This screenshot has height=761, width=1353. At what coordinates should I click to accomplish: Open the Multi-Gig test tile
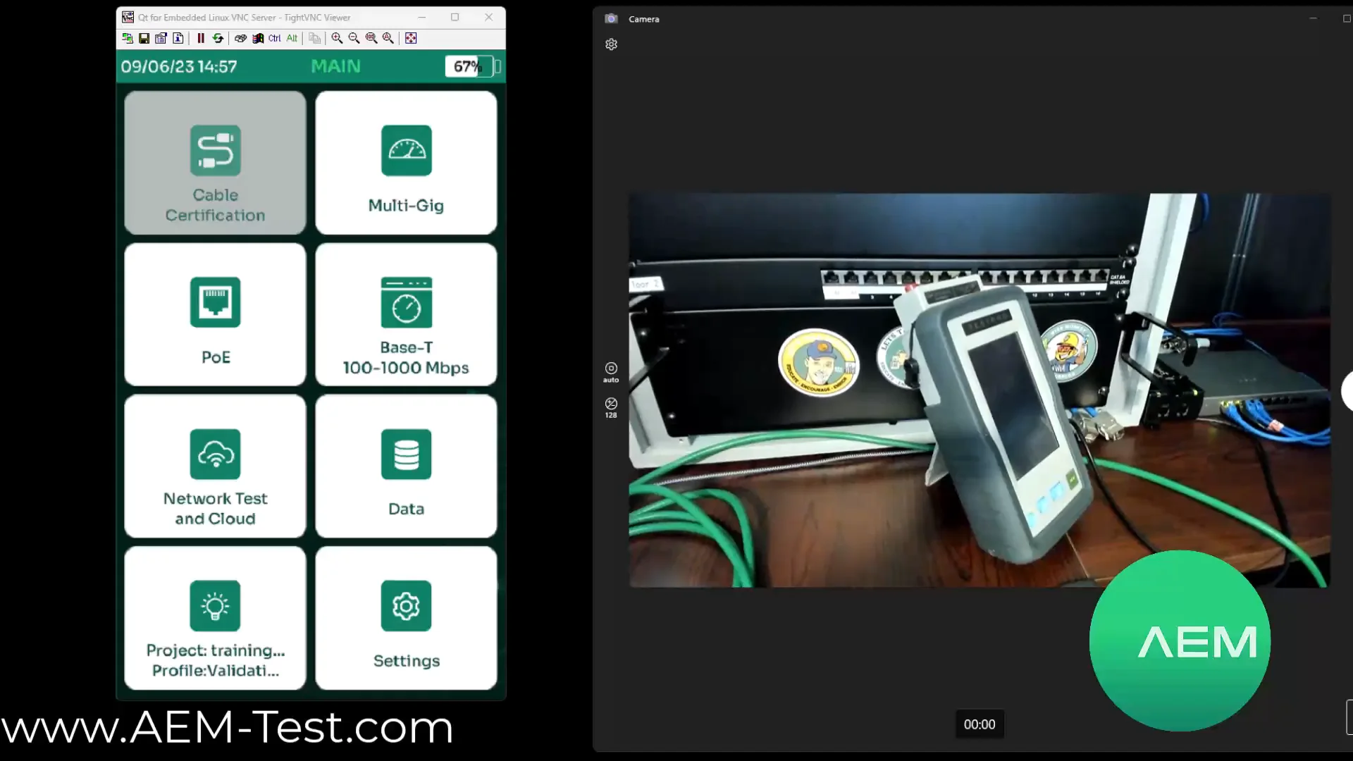[406, 163]
